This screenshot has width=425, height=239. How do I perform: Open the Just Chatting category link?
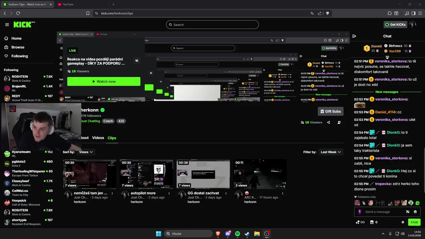pos(90,121)
